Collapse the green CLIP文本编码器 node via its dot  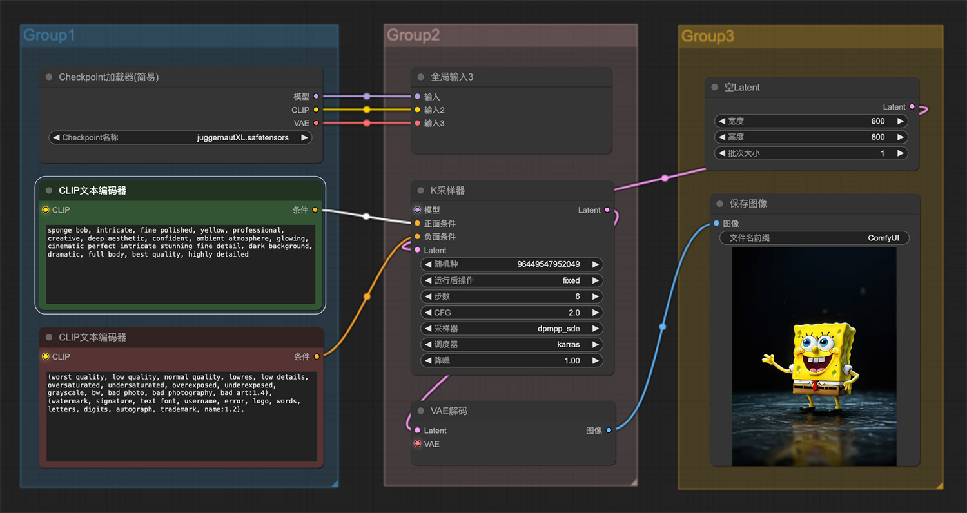click(49, 191)
